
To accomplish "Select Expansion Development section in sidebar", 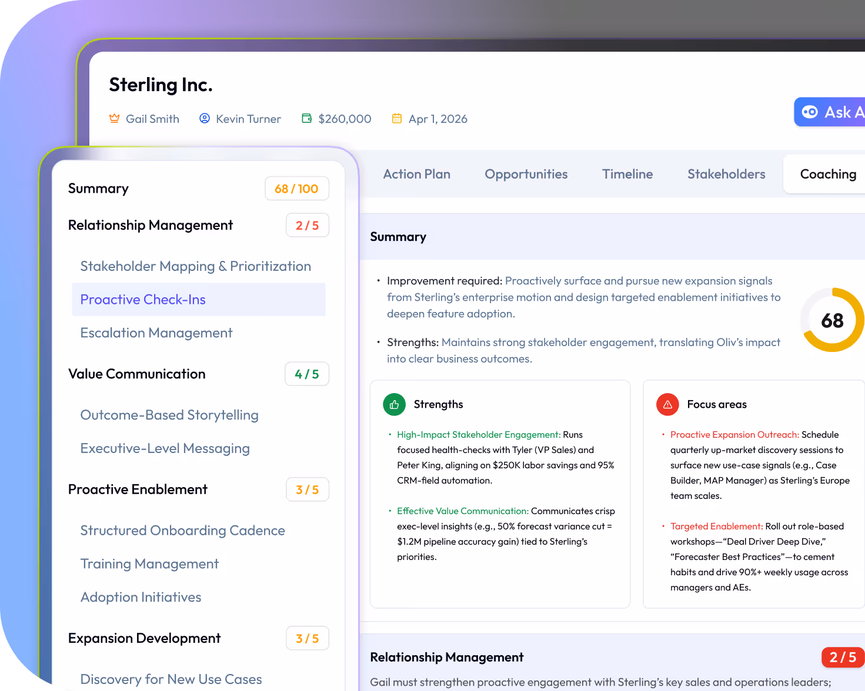I will (145, 638).
